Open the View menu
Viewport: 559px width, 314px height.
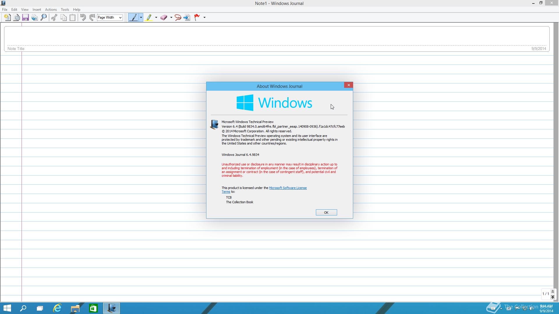click(25, 10)
